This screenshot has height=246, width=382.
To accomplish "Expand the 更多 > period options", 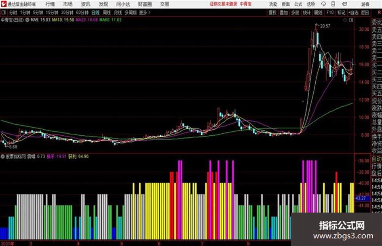I will (144, 13).
